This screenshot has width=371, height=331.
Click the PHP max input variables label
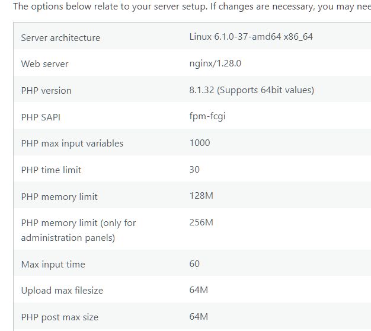coord(72,144)
